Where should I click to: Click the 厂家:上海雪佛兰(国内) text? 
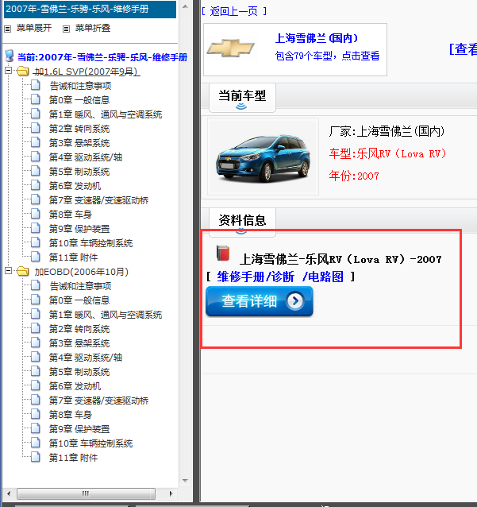point(387,131)
